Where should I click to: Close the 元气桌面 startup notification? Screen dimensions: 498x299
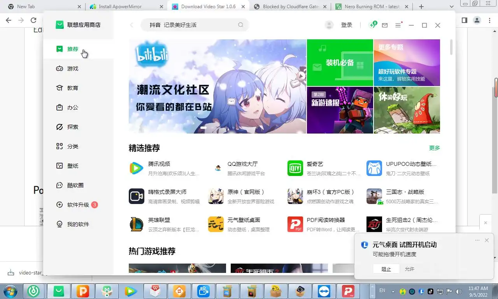coord(487,240)
